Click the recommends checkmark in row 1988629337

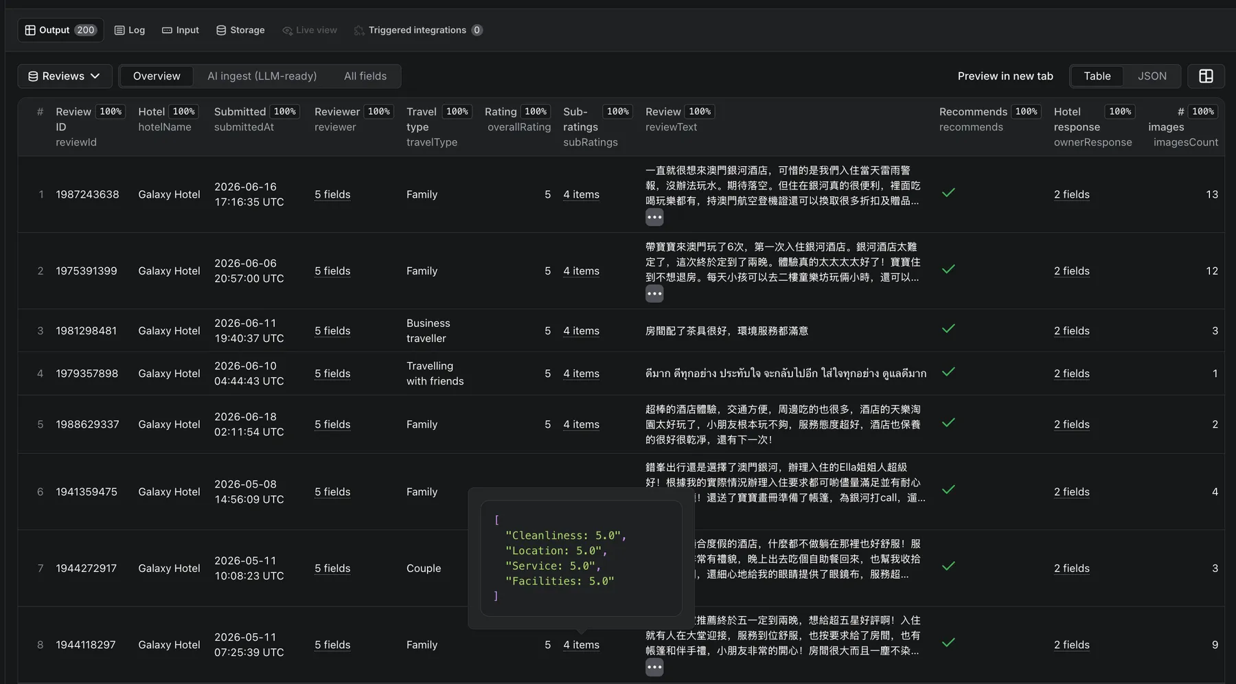click(x=948, y=423)
